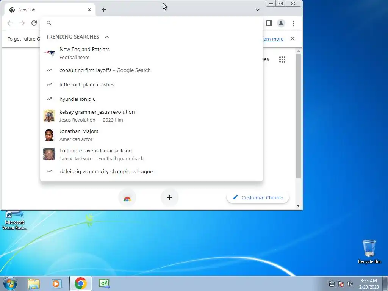Screen dimensions: 388x291
Task: Click trending icon beside hyundai ioniq 6
Action: pyautogui.click(x=49, y=99)
